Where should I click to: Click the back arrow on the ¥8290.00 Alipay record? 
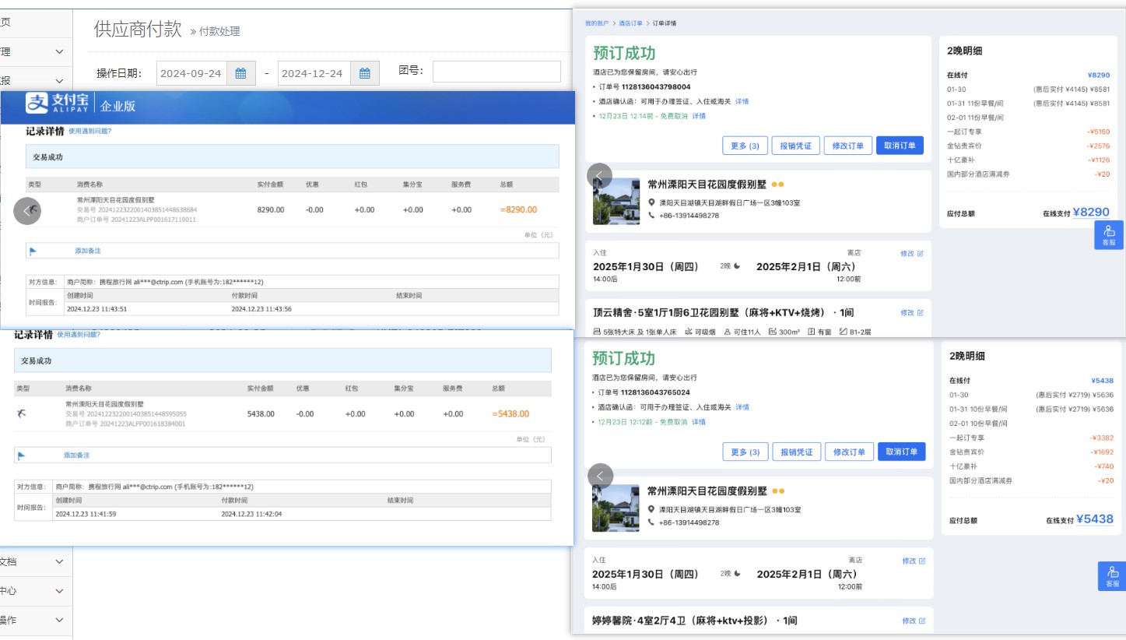(x=27, y=211)
